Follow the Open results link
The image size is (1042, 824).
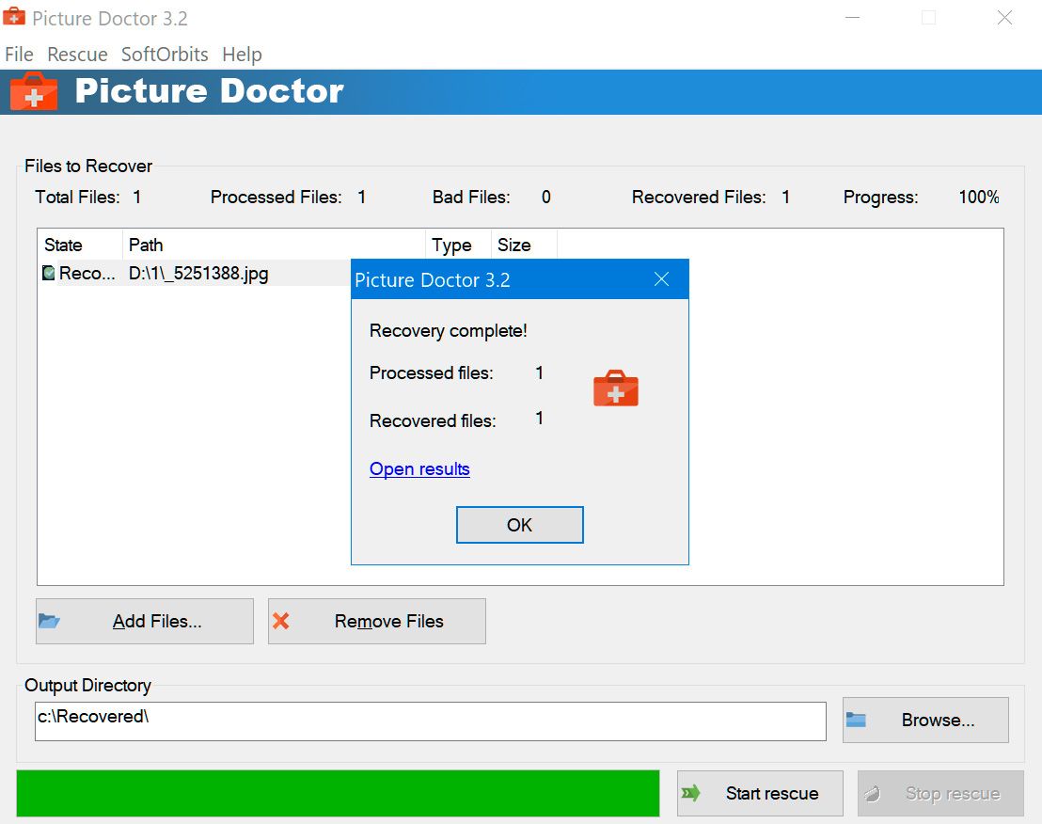(x=419, y=469)
